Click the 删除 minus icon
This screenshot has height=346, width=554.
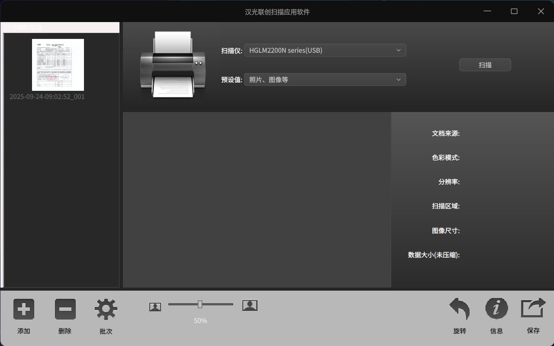point(65,309)
